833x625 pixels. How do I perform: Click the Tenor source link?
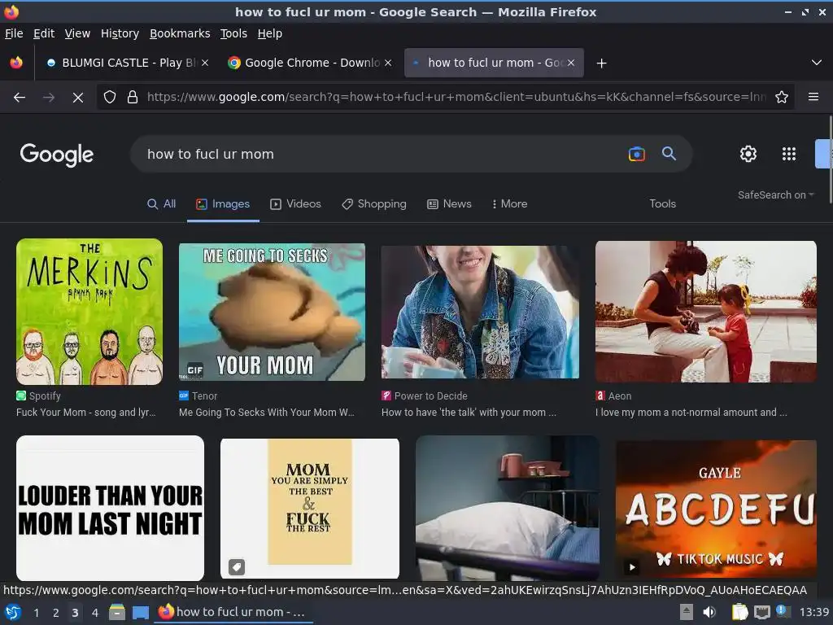[x=198, y=396]
